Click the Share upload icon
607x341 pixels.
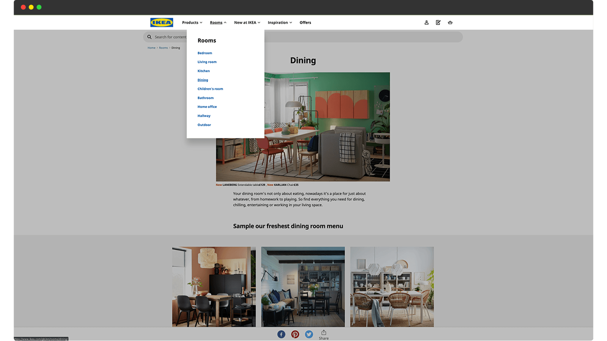(x=324, y=332)
